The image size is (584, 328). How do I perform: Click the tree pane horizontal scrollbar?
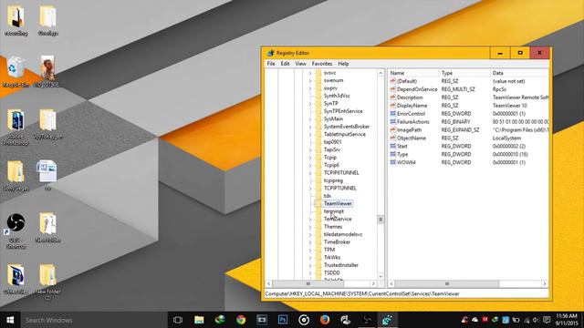tap(321, 283)
